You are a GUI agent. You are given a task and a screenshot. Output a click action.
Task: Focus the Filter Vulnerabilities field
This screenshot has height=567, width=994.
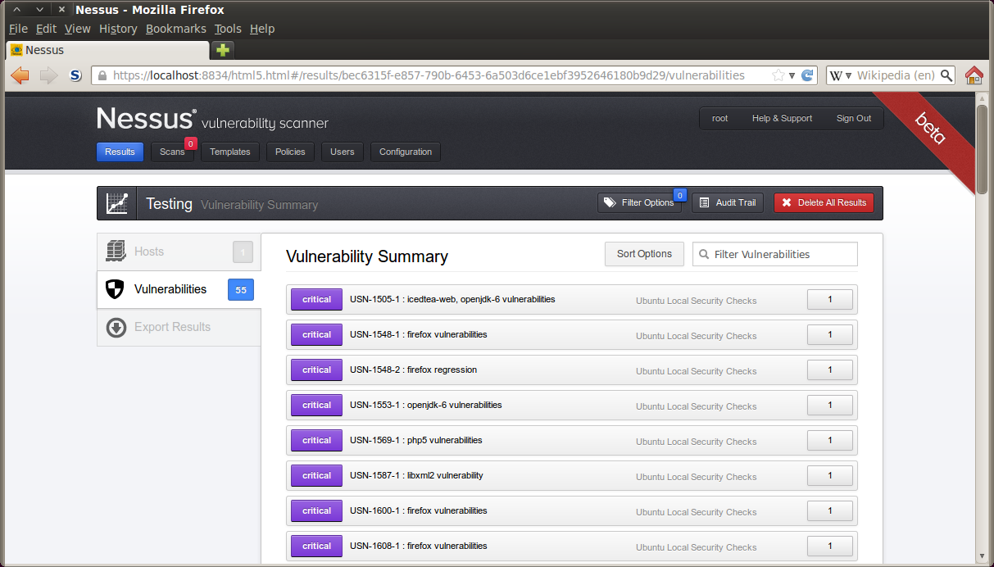point(775,254)
